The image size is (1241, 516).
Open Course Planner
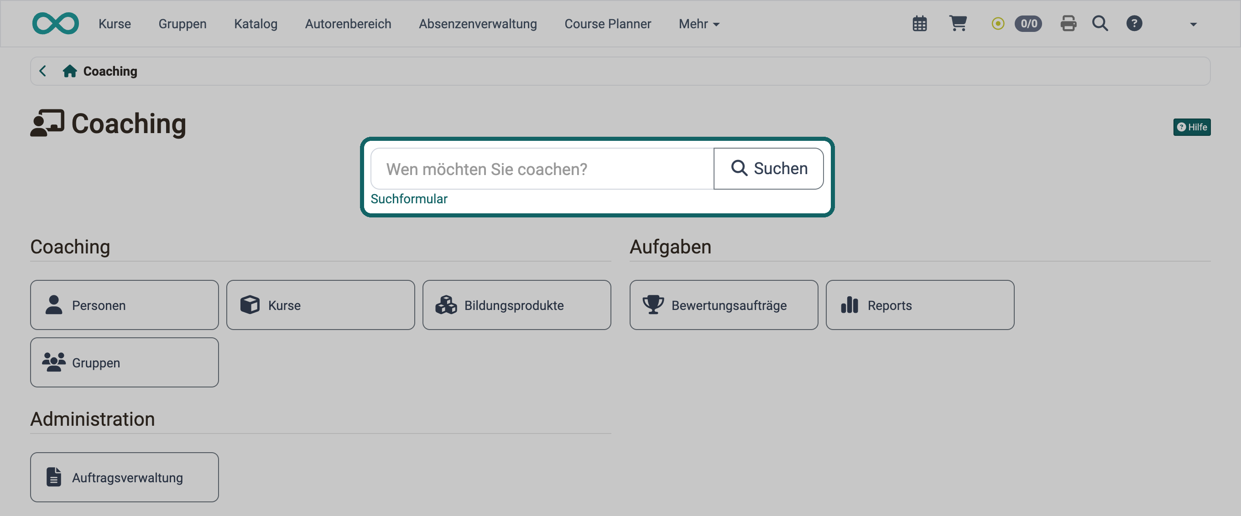point(607,24)
